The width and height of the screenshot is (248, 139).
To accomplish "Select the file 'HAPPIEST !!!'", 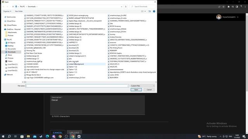I will [73, 42].
